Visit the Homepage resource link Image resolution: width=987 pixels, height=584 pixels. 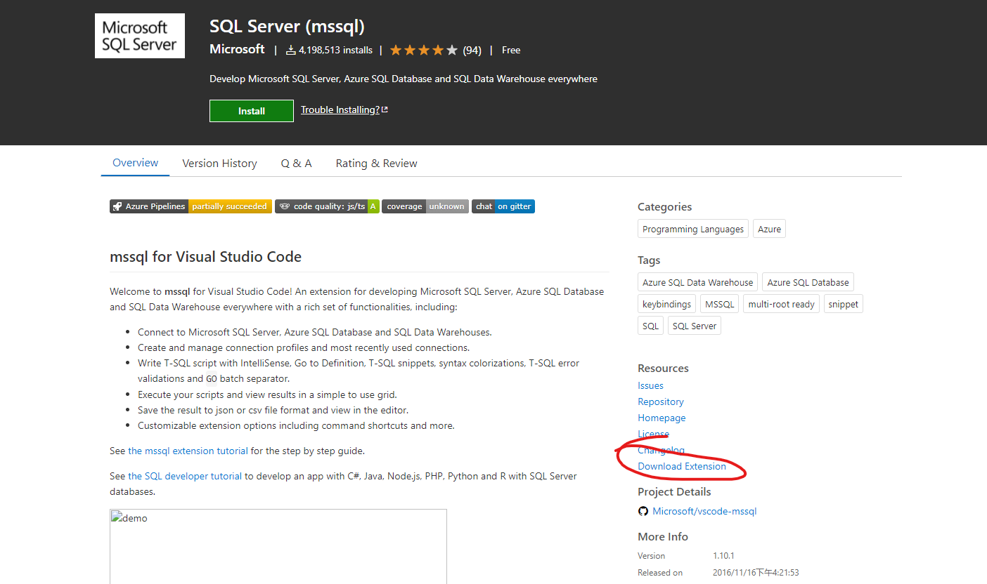coord(662,418)
